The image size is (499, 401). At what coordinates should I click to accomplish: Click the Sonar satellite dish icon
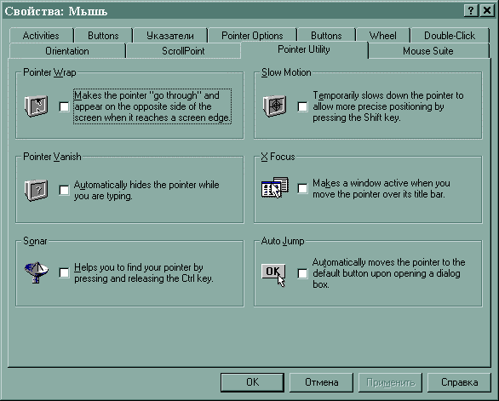[x=37, y=272]
